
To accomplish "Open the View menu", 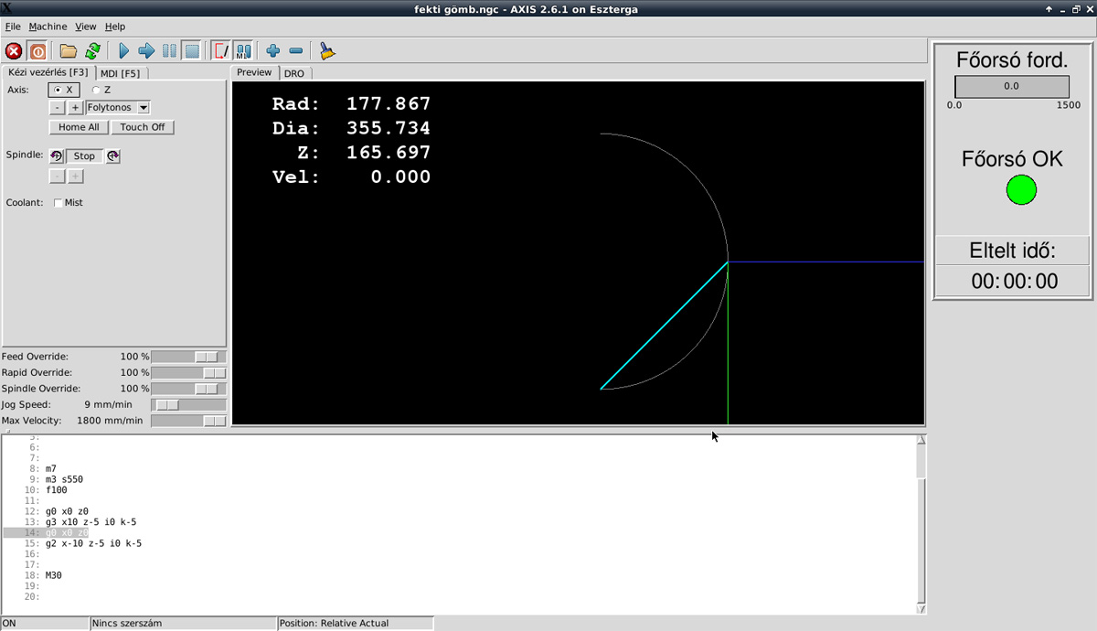I will coord(85,27).
